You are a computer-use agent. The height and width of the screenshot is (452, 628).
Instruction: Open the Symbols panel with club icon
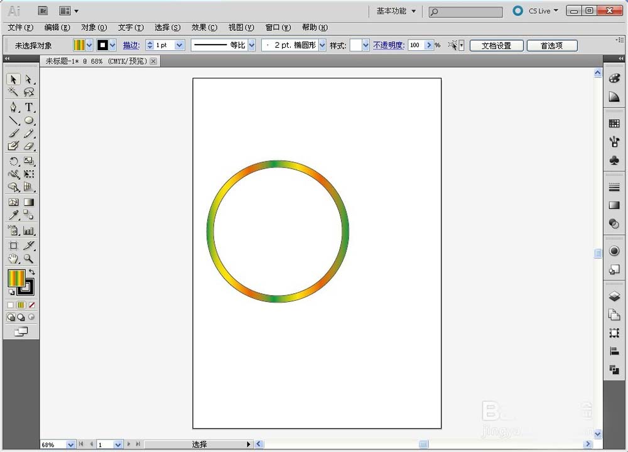click(x=614, y=161)
